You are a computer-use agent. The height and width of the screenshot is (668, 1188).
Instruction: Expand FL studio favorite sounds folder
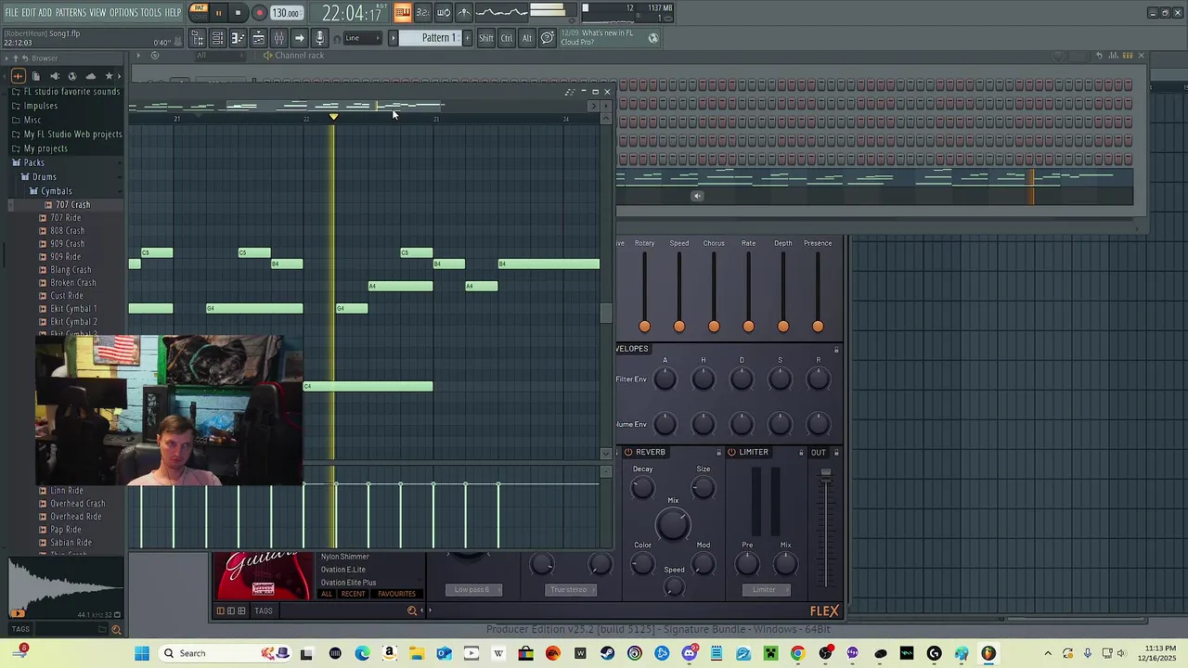pyautogui.click(x=65, y=92)
